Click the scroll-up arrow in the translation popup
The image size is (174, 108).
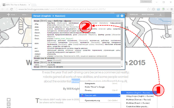tap(122, 21)
